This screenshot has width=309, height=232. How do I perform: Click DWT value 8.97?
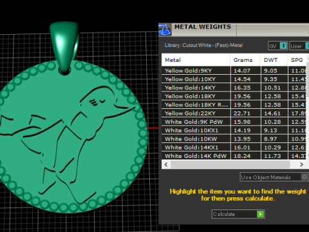click(x=270, y=139)
